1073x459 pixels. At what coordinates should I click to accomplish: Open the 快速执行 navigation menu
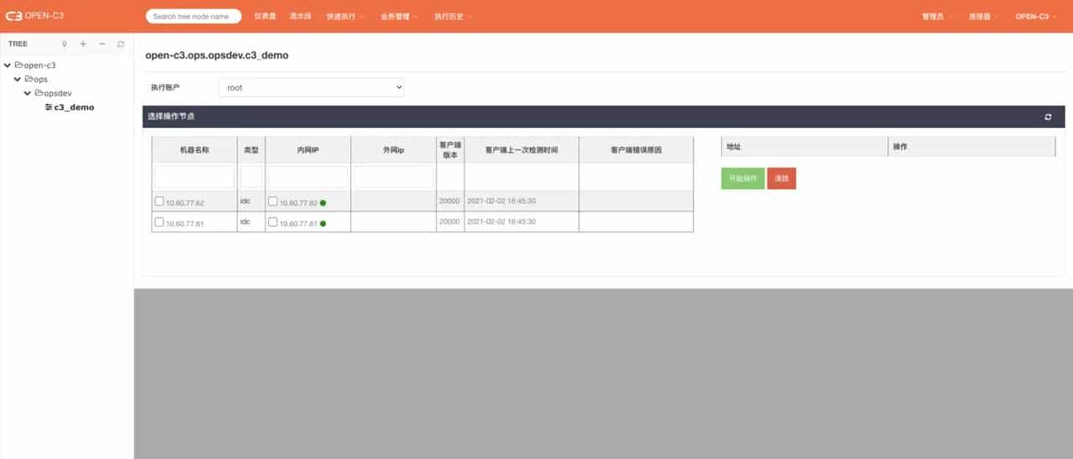[344, 16]
